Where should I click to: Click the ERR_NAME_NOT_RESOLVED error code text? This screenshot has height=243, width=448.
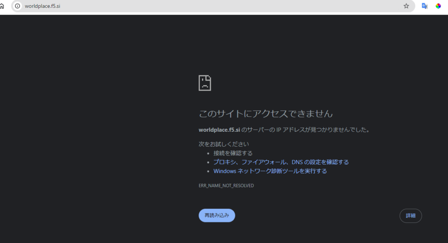(x=226, y=186)
